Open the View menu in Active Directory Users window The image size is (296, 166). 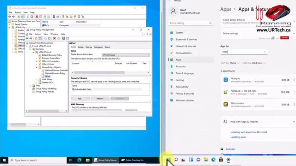click(25, 12)
